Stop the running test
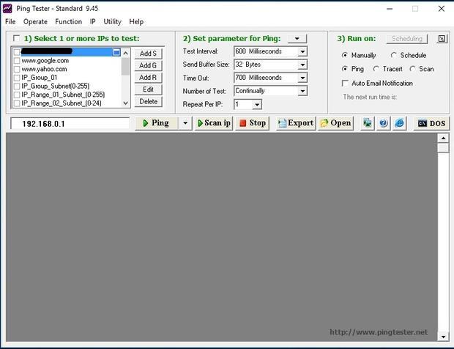Viewport: 454px width, 349px height. [252, 123]
